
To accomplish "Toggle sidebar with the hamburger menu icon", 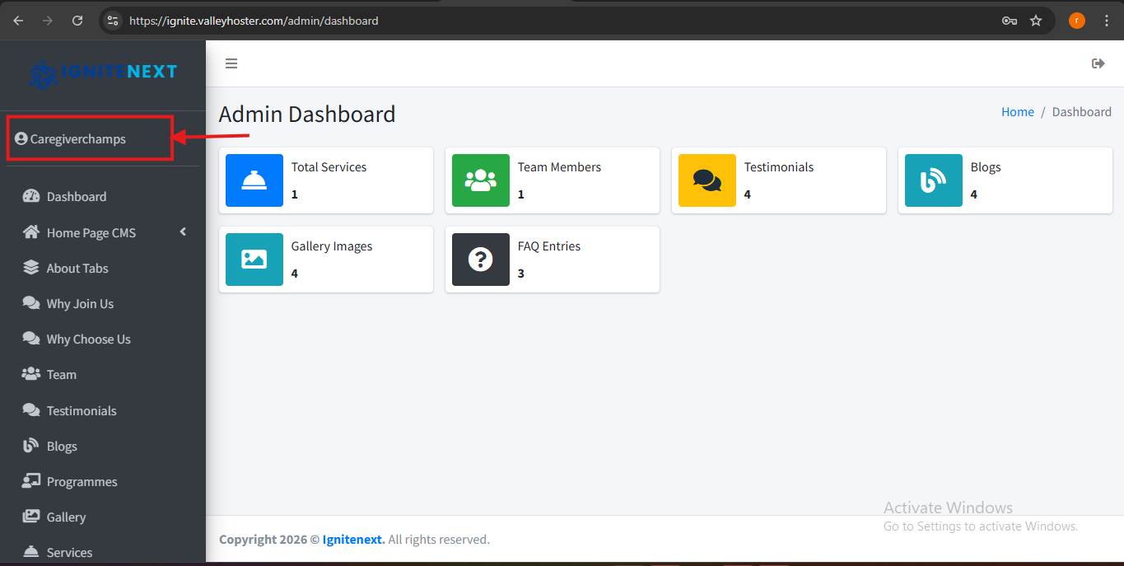I will 231,63.
